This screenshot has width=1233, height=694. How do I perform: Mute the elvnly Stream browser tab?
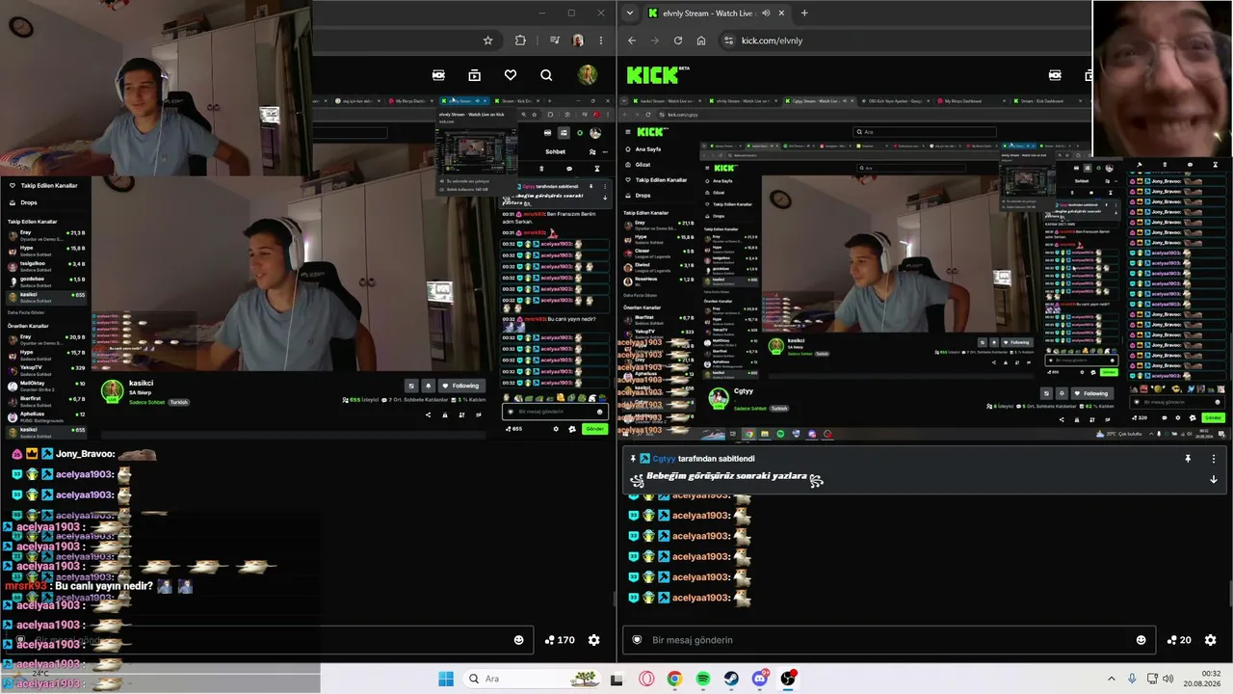coord(766,13)
